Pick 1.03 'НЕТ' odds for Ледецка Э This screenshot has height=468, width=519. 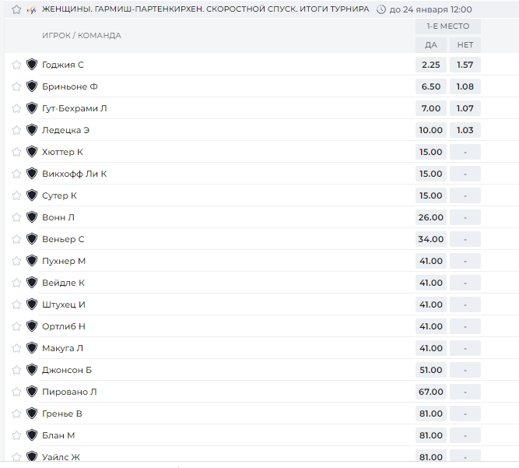(x=465, y=130)
